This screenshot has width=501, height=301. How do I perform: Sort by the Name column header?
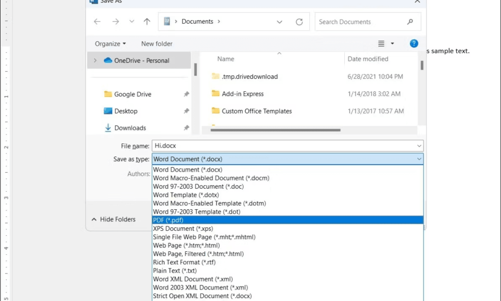coord(225,59)
